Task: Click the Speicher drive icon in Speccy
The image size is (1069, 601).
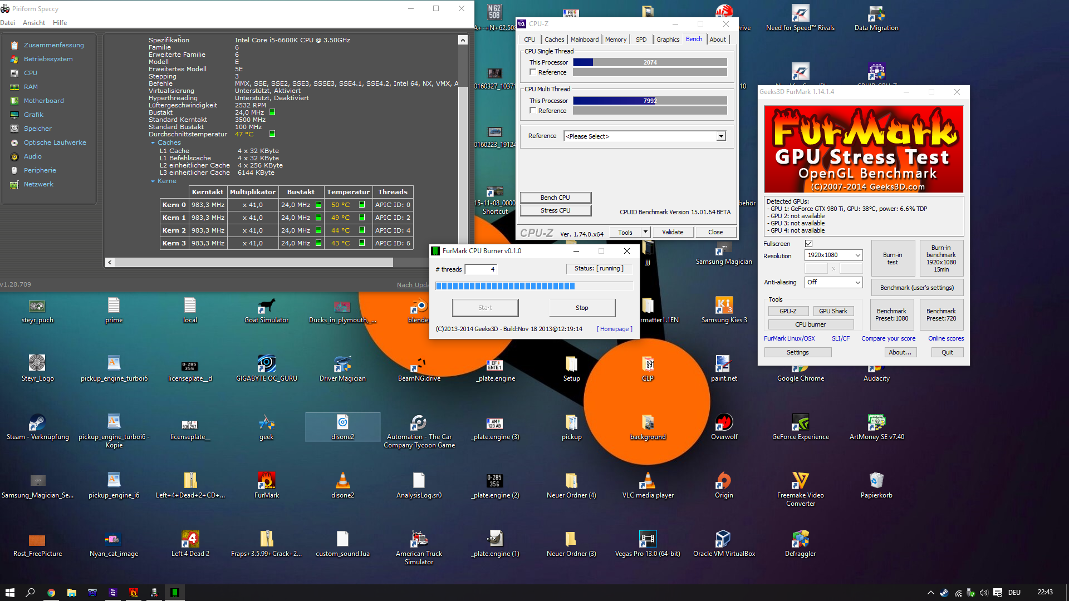Action: 14,129
